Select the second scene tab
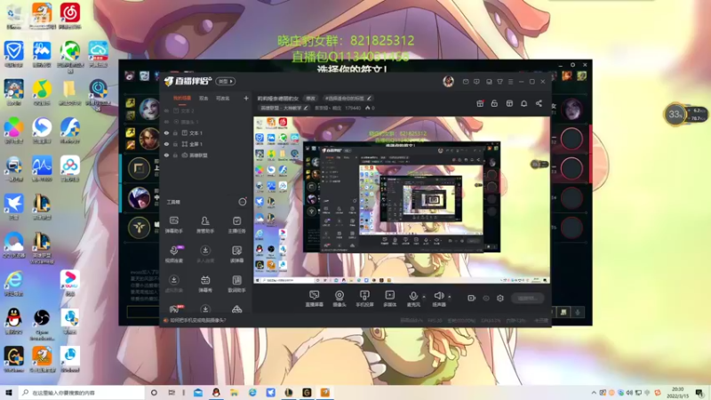This screenshot has height=400, width=711. pyautogui.click(x=204, y=98)
